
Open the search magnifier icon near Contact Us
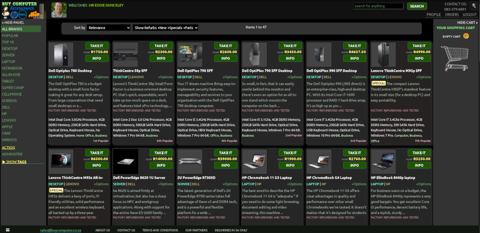(x=473, y=5)
